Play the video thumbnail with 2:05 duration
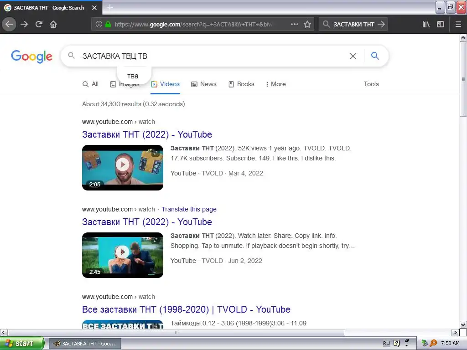Viewport: 467px width, 350px height. (x=123, y=168)
